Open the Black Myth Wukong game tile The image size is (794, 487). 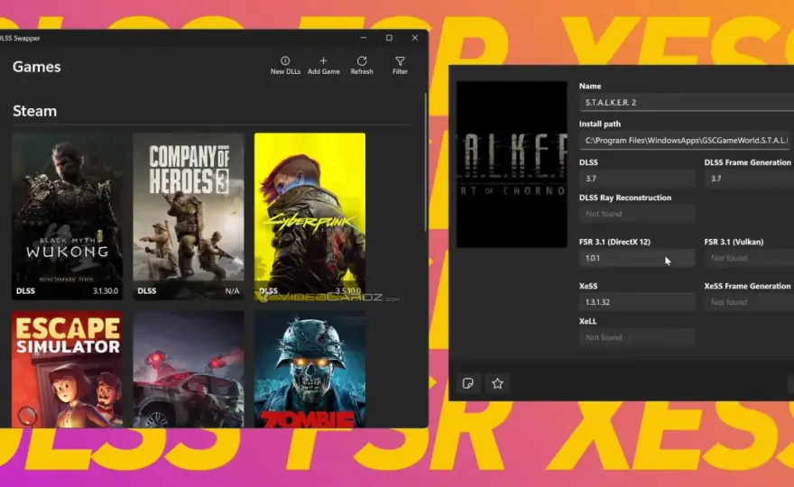point(68,216)
